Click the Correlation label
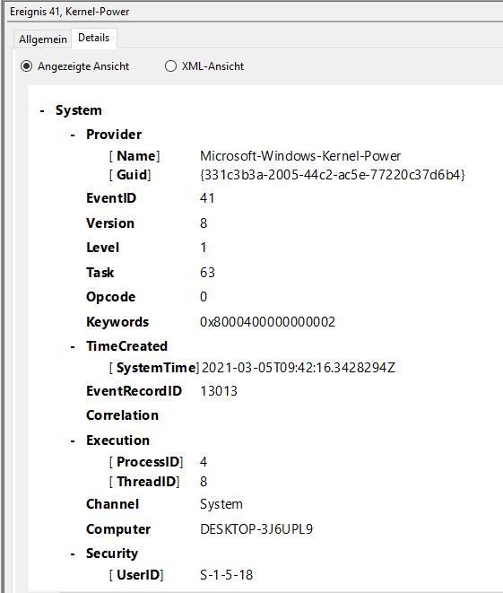This screenshot has width=503, height=593. coord(122,415)
